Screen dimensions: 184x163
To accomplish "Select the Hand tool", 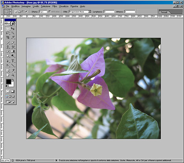I will (8, 75).
